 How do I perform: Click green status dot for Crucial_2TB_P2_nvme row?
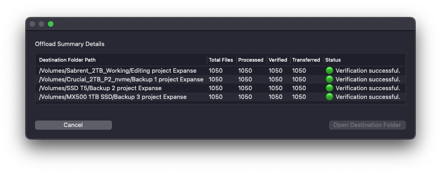[x=329, y=79]
